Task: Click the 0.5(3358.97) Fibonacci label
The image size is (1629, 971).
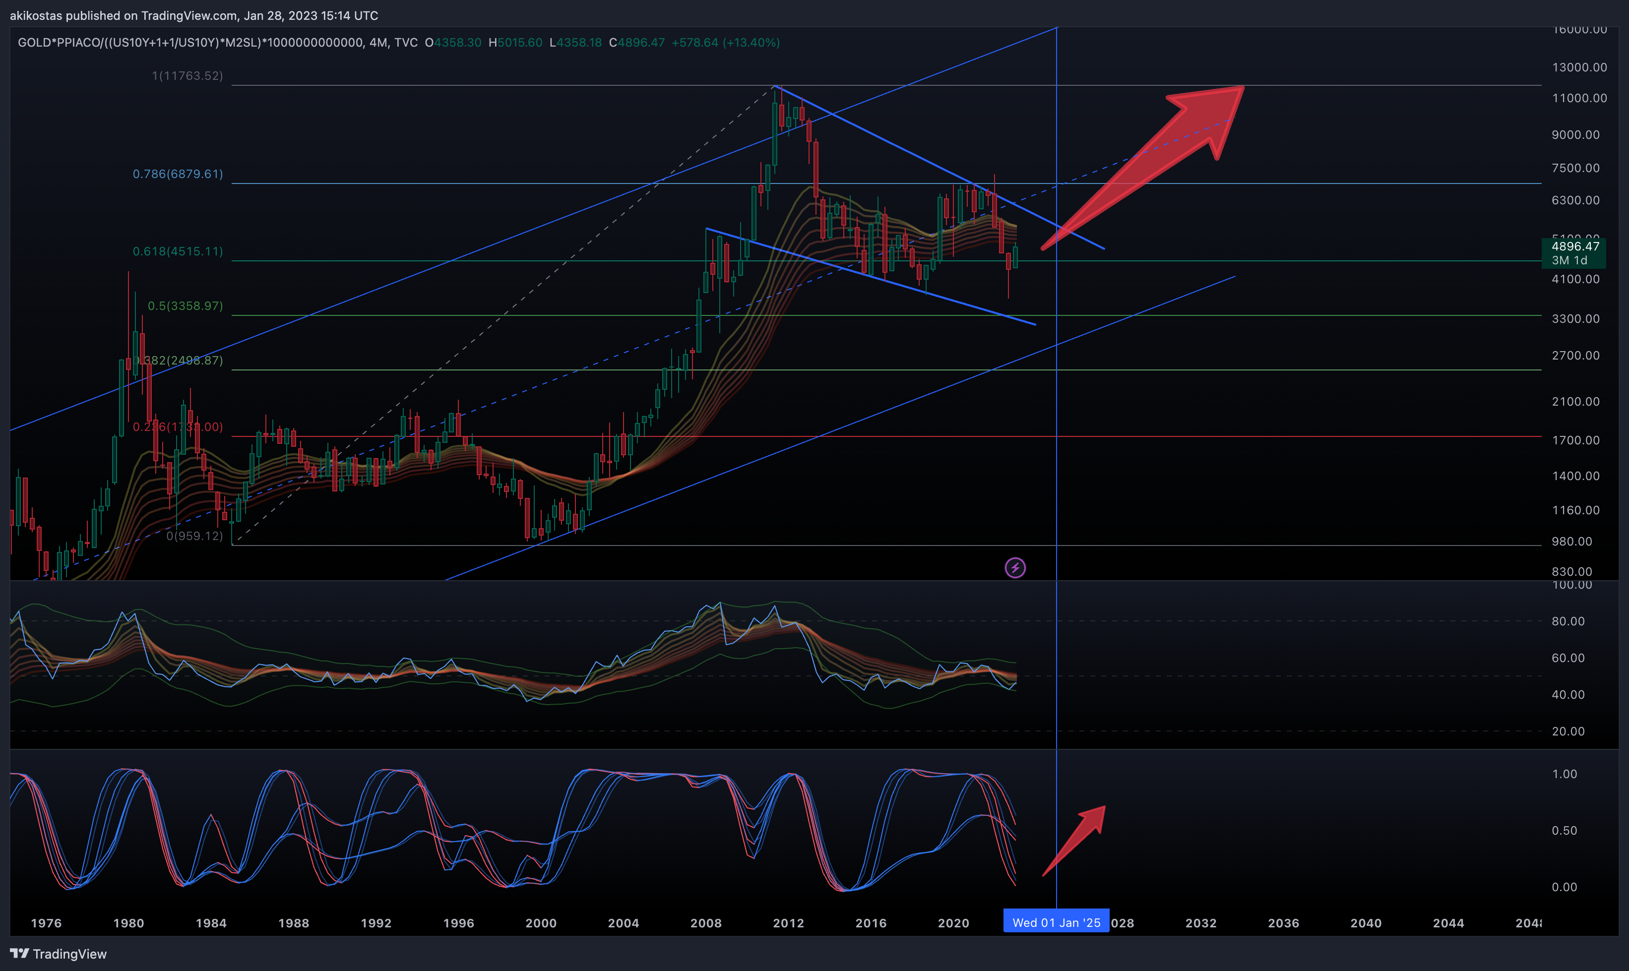Action: tap(185, 306)
